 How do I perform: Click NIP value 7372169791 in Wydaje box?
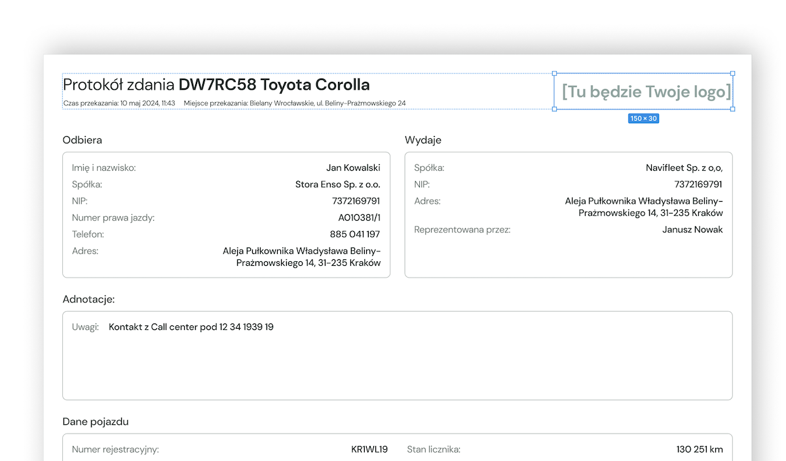coord(699,185)
